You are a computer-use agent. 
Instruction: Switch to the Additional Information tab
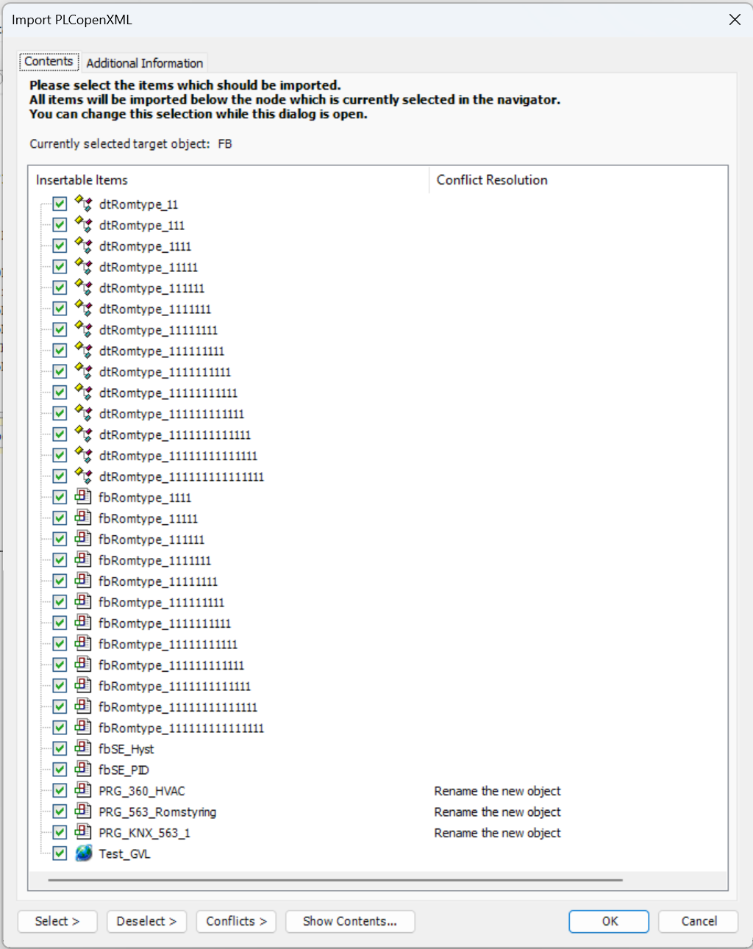click(144, 62)
